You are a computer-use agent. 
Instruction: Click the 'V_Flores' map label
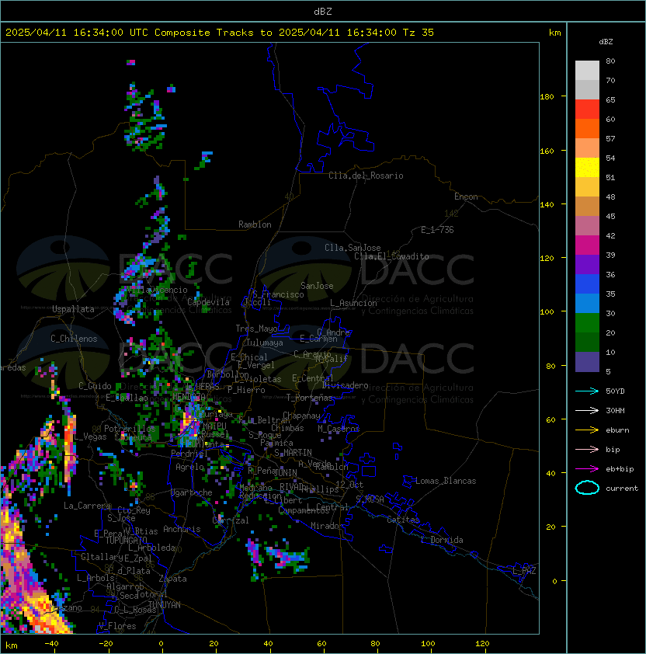point(117,626)
